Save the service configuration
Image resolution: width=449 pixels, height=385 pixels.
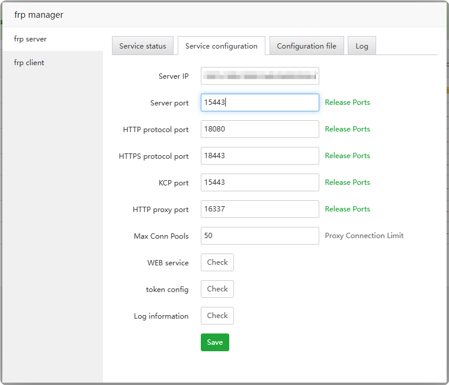[x=214, y=342]
